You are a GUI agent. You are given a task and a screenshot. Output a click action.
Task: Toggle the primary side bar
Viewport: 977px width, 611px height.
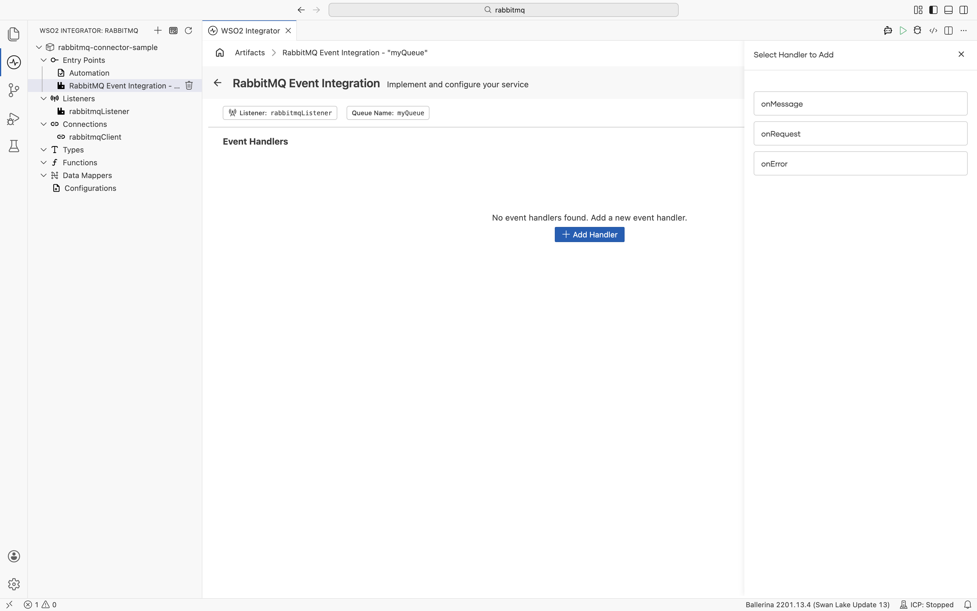tap(933, 10)
